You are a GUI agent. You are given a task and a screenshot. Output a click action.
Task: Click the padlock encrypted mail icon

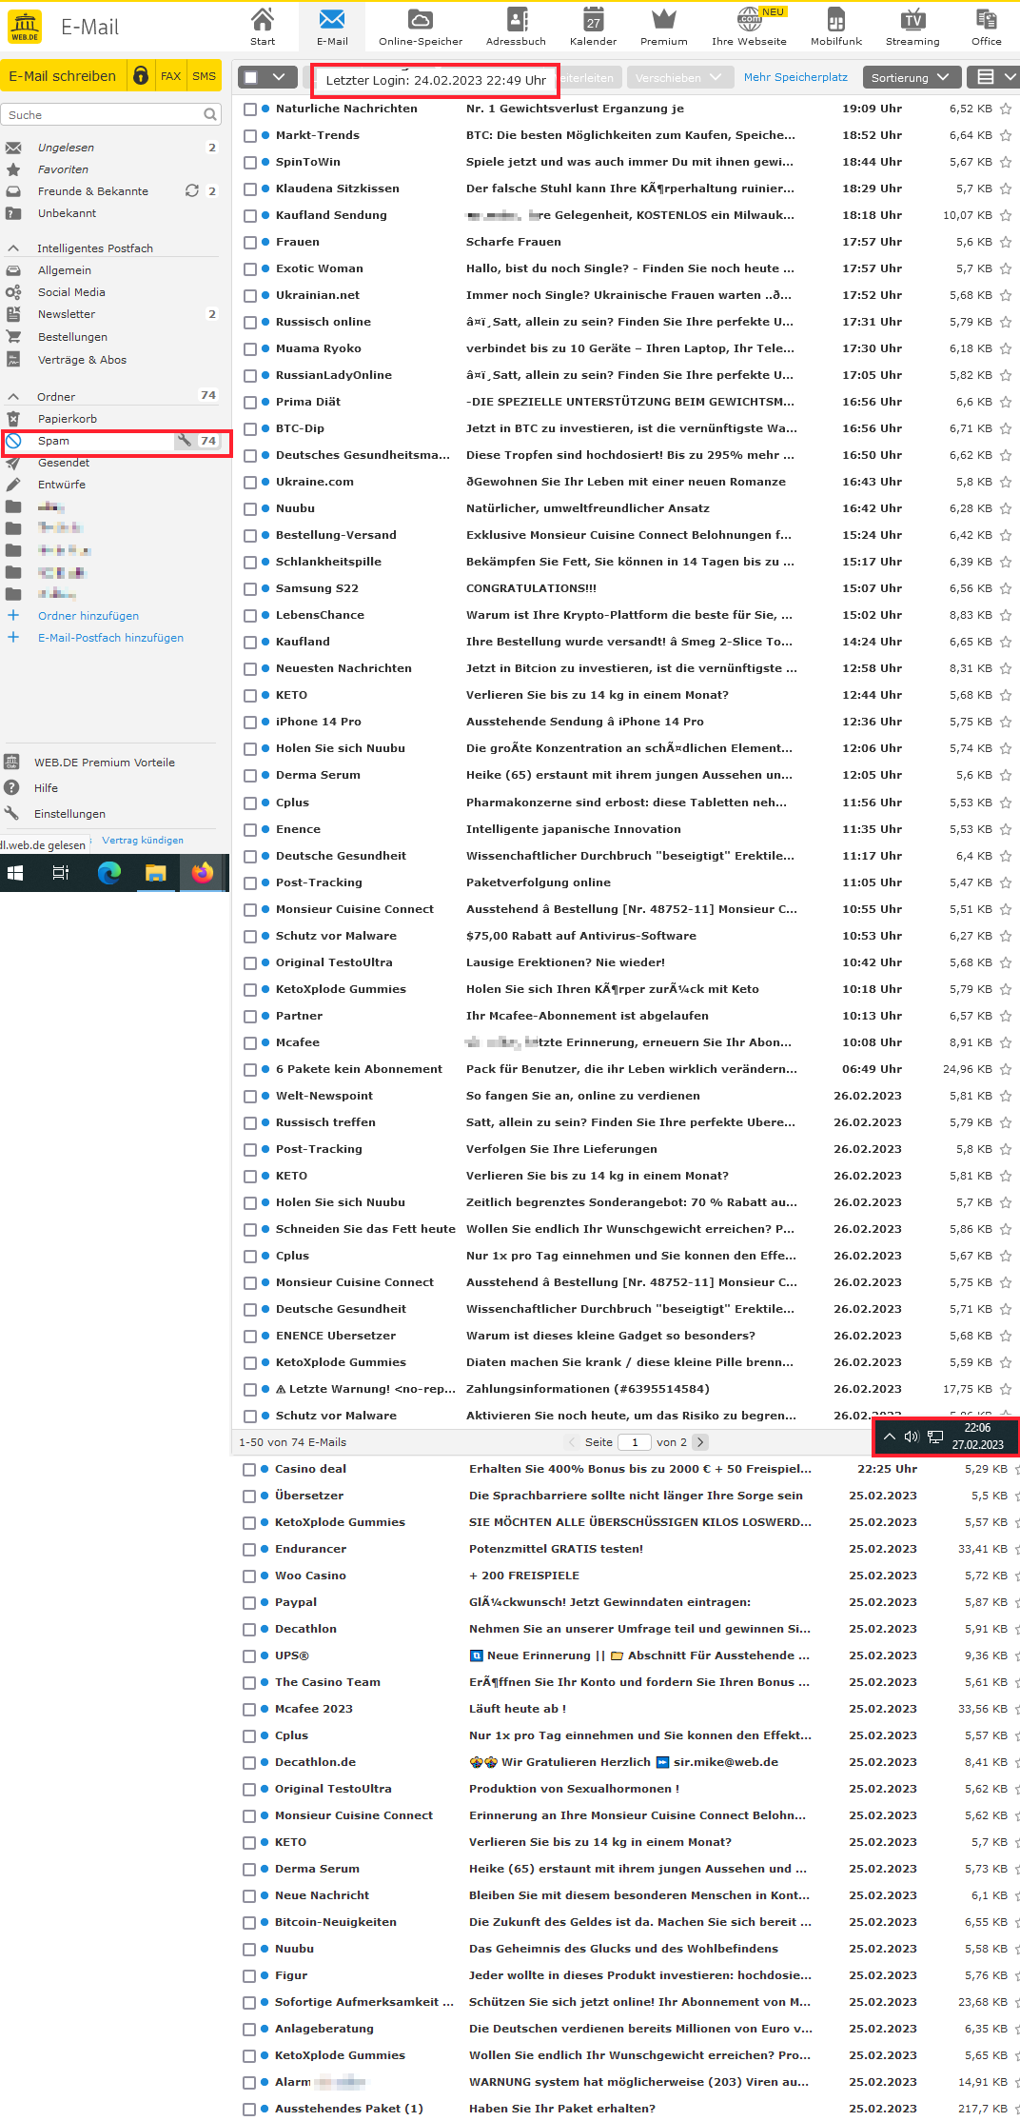[141, 76]
